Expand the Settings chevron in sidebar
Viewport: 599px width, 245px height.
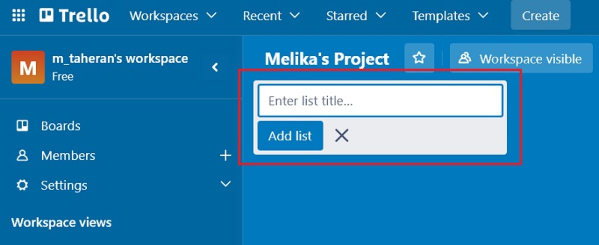[x=225, y=184]
